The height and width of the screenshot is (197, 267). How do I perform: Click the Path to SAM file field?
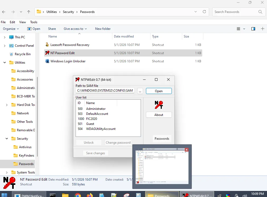pos(105,91)
